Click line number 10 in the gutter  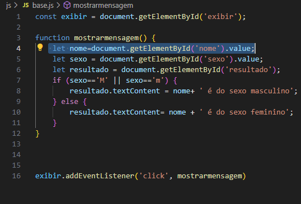coord(16,112)
